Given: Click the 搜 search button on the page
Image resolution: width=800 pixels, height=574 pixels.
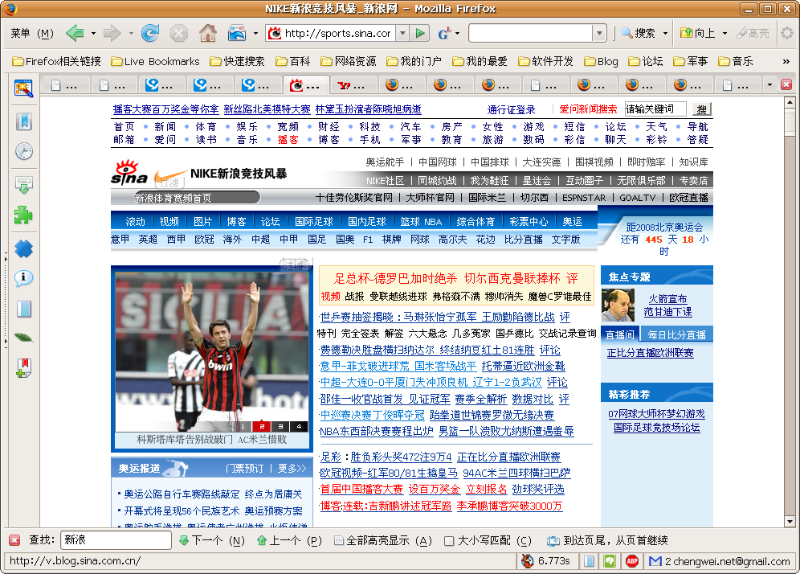Looking at the screenshot, I should (701, 109).
